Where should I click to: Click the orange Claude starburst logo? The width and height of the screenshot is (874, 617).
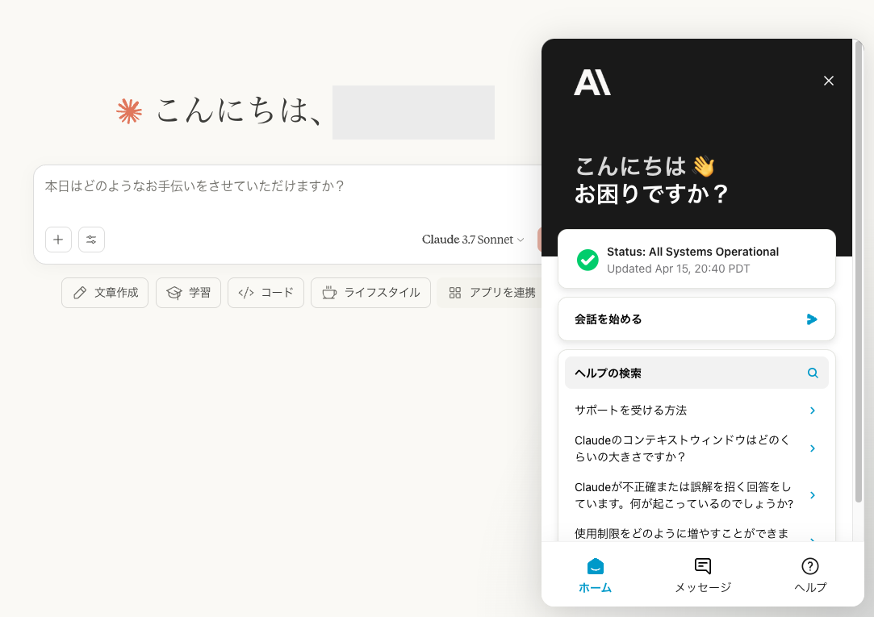point(129,110)
